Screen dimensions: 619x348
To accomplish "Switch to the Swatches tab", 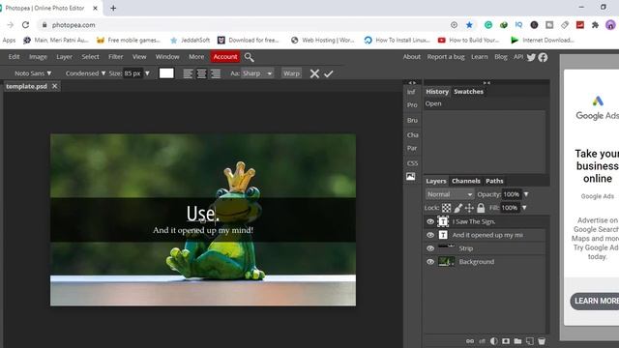I will [x=468, y=92].
